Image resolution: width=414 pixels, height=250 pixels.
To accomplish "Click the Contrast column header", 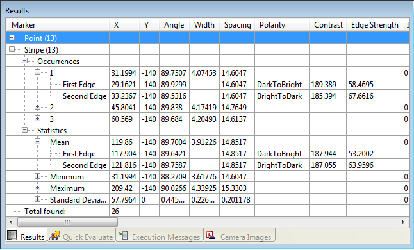I will click(x=327, y=25).
